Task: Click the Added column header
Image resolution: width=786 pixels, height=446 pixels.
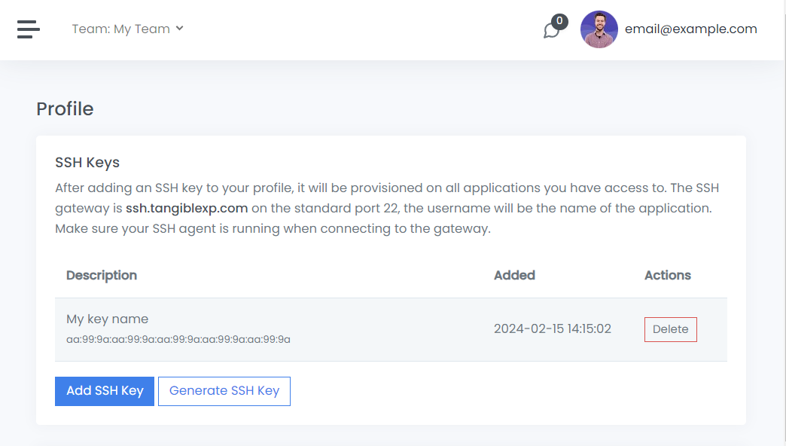Action: tap(514, 275)
